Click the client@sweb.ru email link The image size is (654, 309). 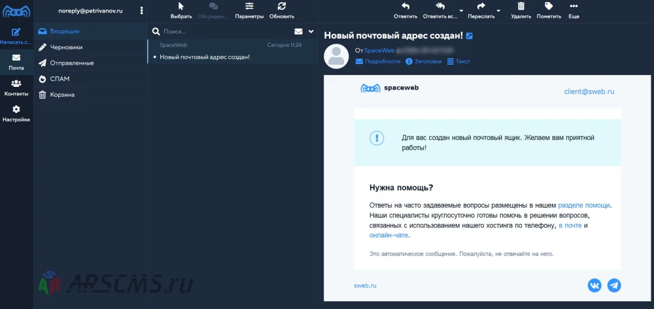589,91
